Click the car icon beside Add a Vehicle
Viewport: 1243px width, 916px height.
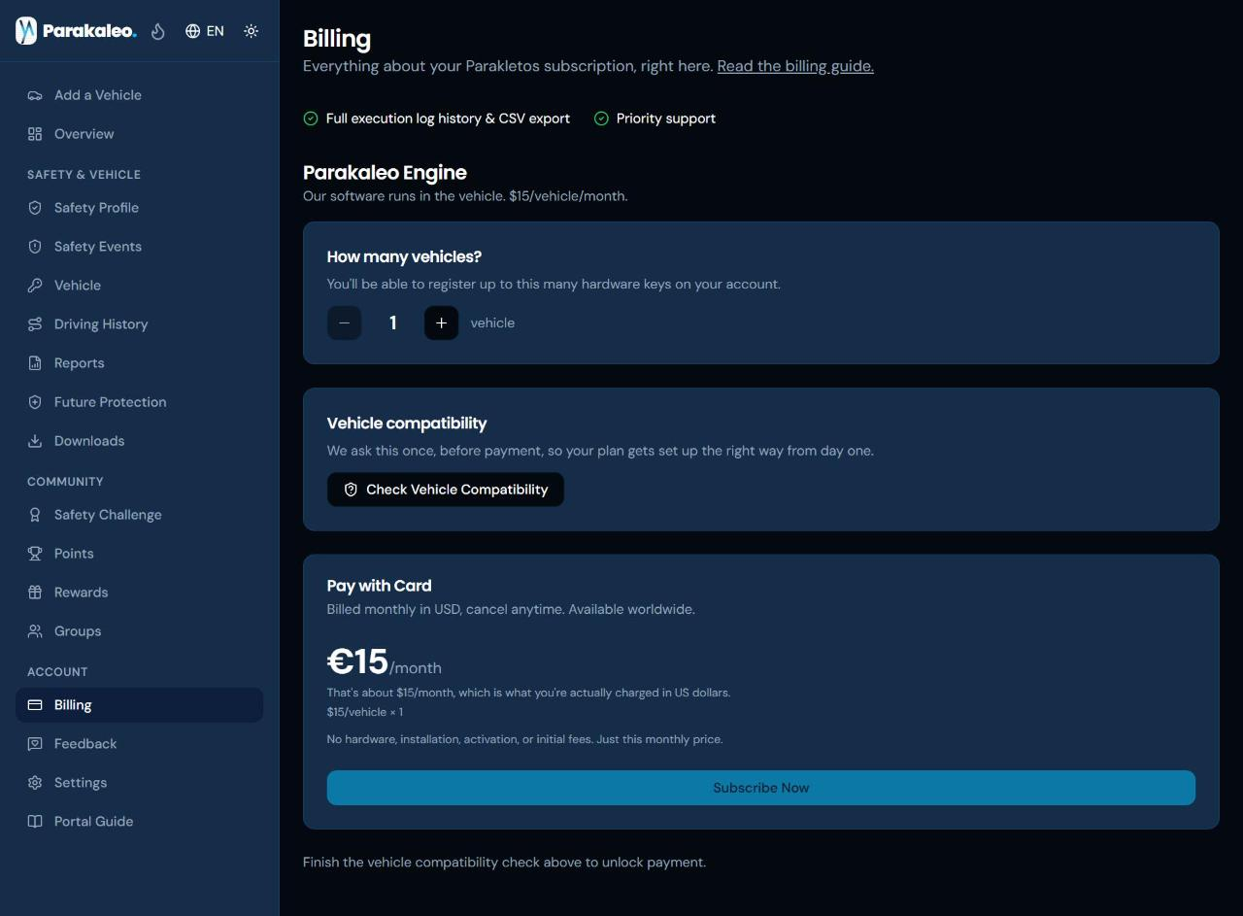tap(35, 95)
